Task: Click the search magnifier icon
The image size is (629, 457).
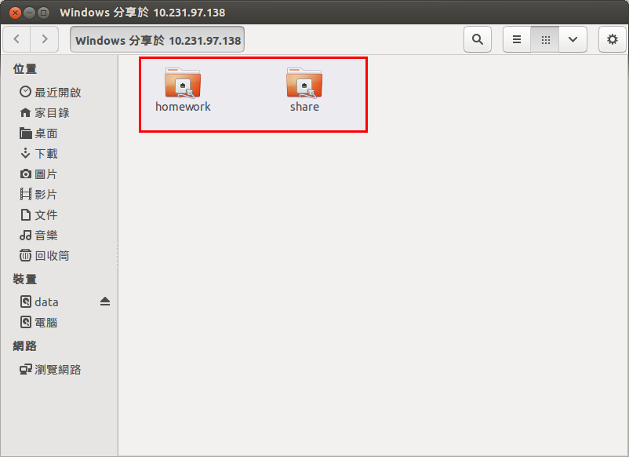Action: (x=478, y=39)
